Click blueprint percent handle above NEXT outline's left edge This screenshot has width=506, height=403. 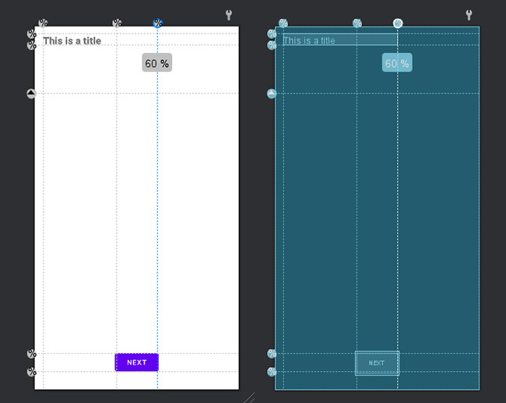pyautogui.click(x=357, y=23)
